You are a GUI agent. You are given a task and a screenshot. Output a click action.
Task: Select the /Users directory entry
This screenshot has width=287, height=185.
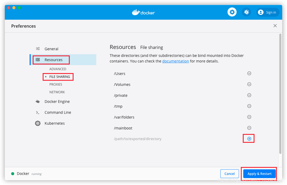point(119,74)
